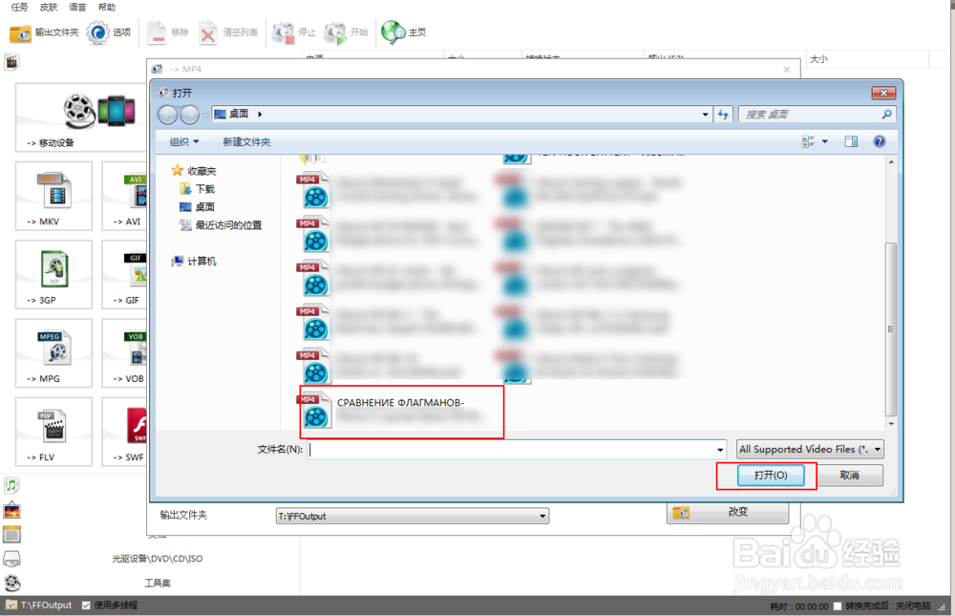Open the video category clapperboard icon in sidebar
Screen dimensions: 955x616
(x=11, y=61)
